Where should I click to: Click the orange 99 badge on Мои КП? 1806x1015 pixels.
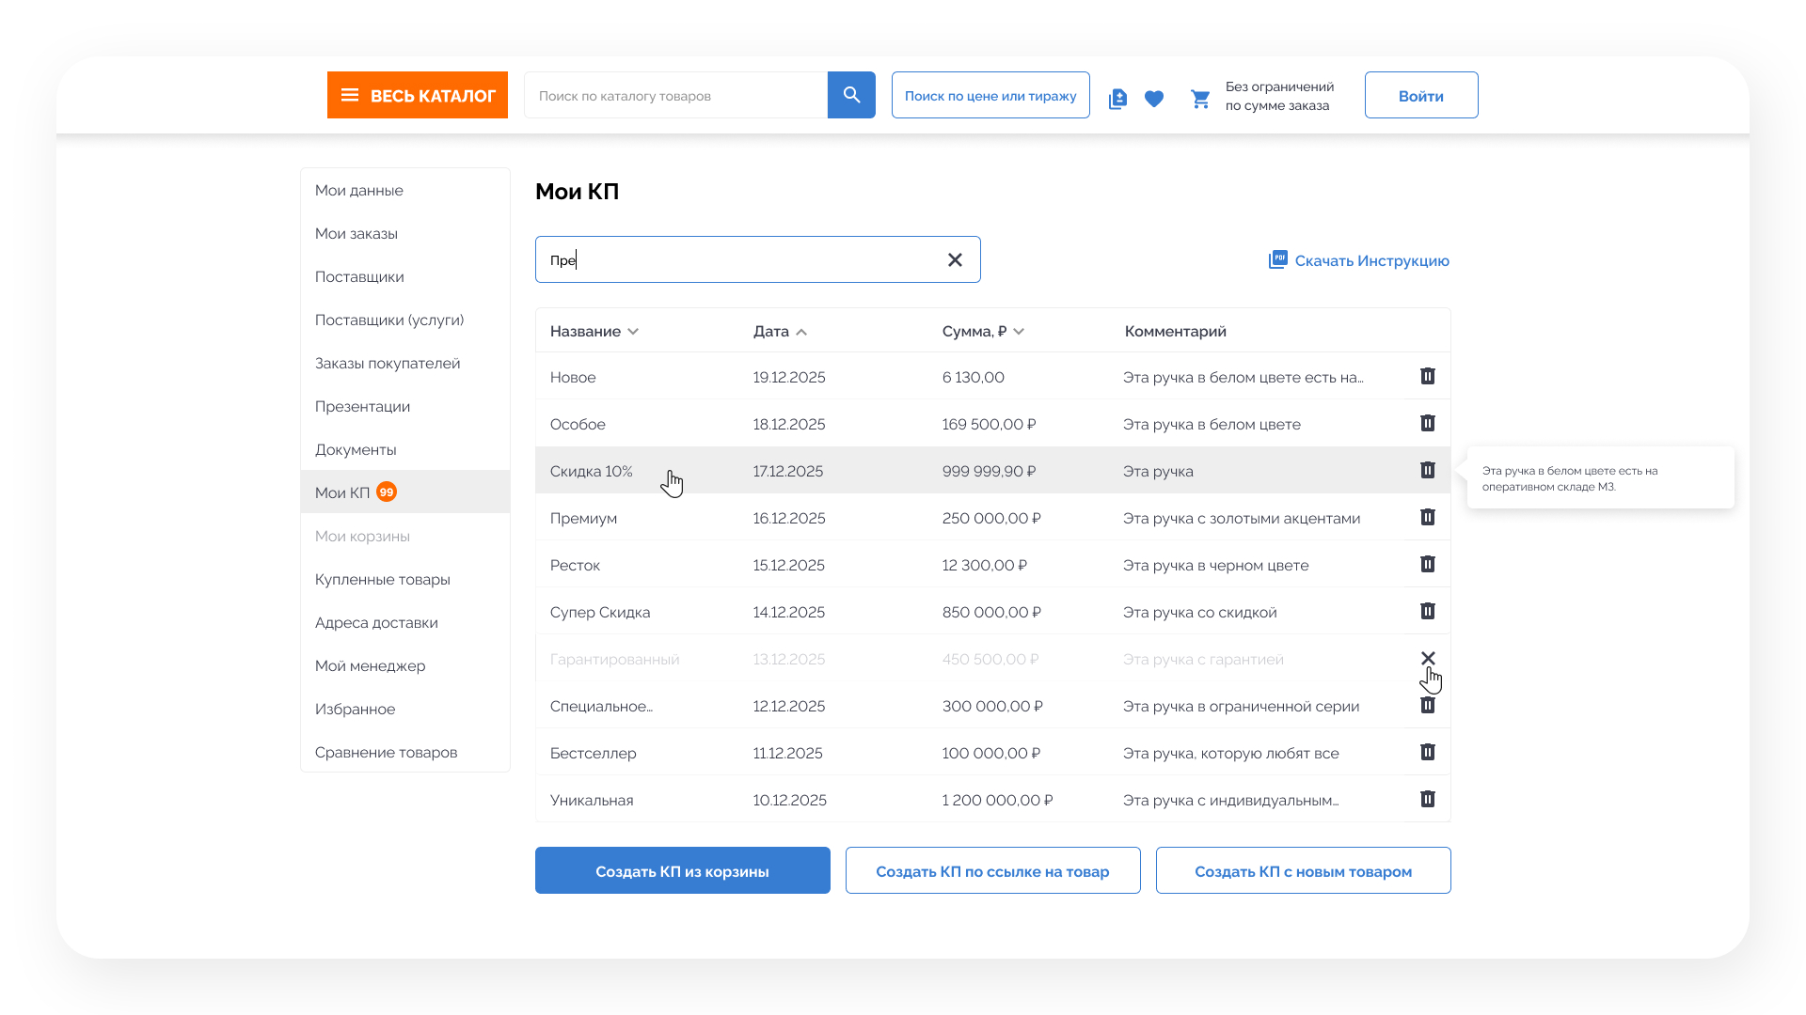point(387,492)
